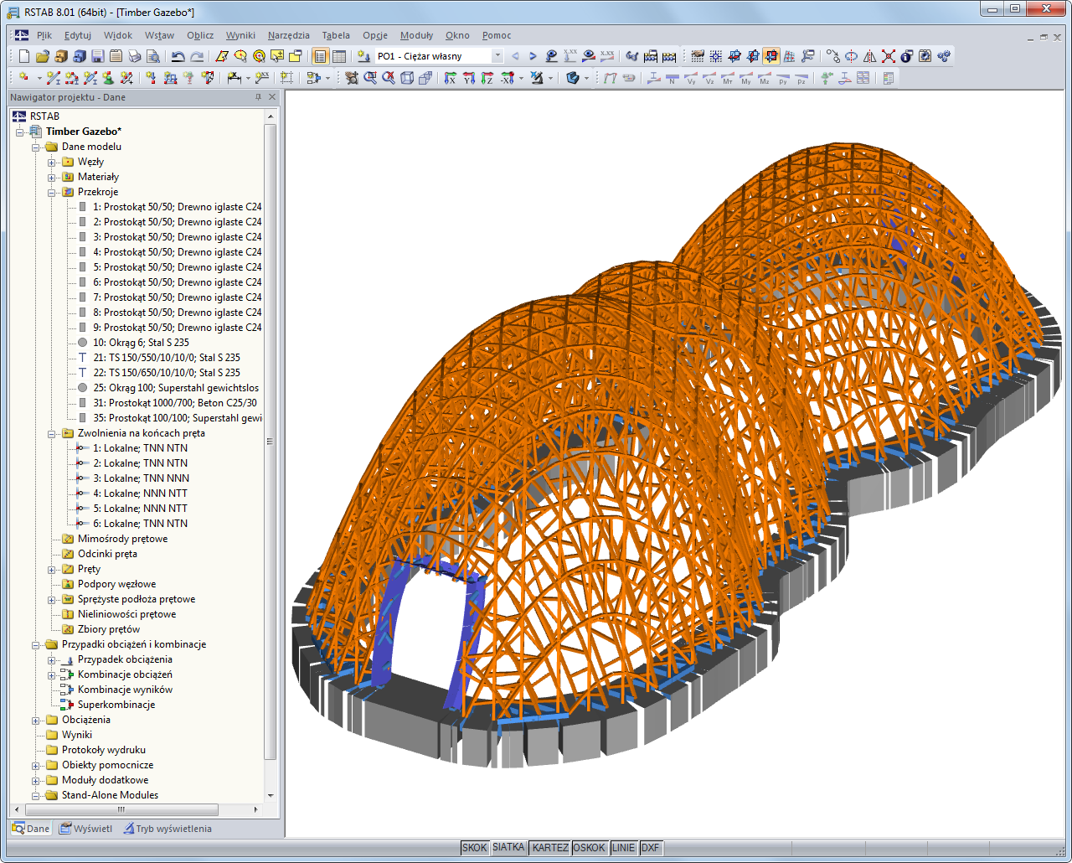This screenshot has height=863, width=1072.
Task: Collapse the Przekroje tree node
Action: [x=52, y=193]
